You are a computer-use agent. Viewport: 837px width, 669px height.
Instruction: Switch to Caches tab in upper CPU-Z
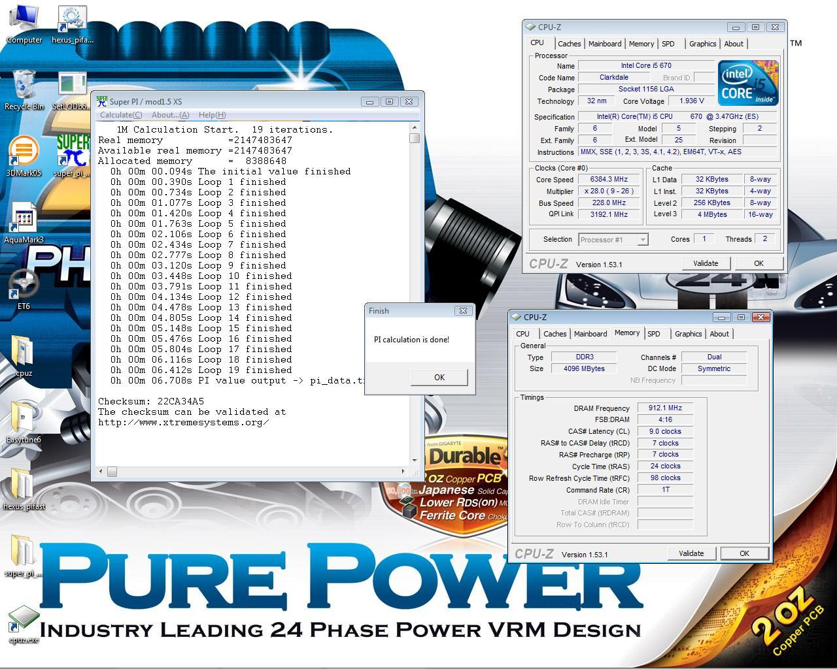click(x=569, y=44)
